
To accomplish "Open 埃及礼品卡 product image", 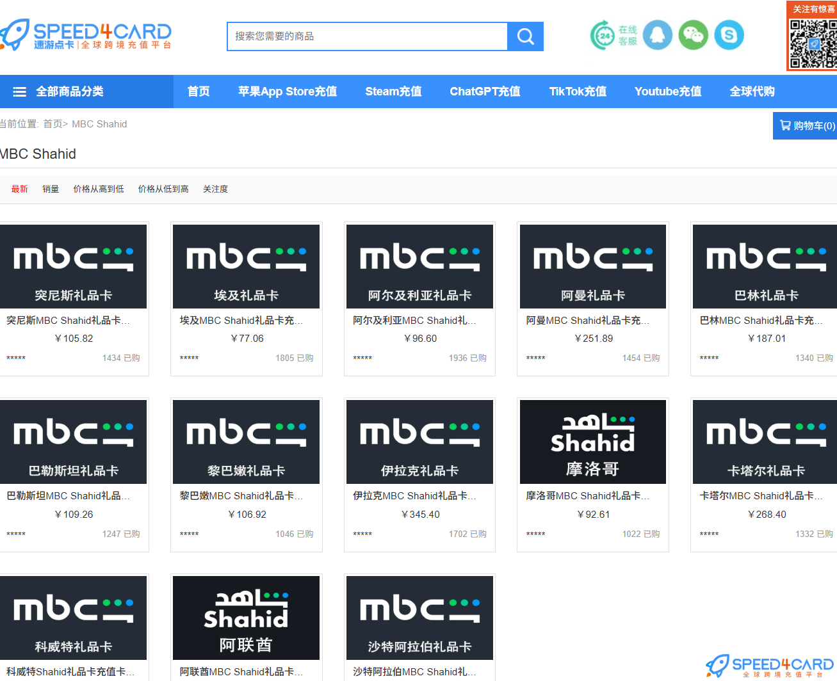I will coord(246,266).
